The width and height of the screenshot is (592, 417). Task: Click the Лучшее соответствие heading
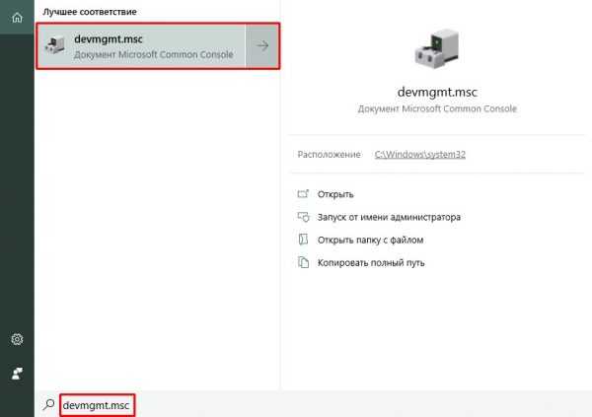coord(90,12)
